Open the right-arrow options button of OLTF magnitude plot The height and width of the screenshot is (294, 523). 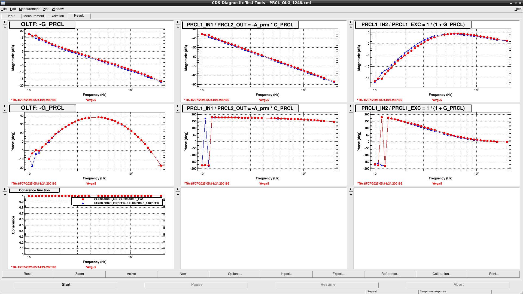point(5,22)
